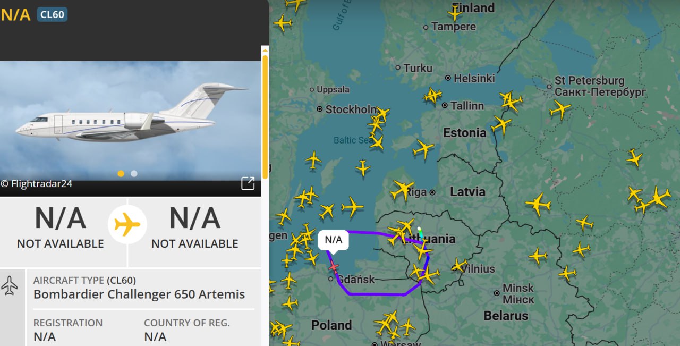Image resolution: width=680 pixels, height=346 pixels.
Task: Open aircraft photo in external link icon
Action: pyautogui.click(x=248, y=183)
